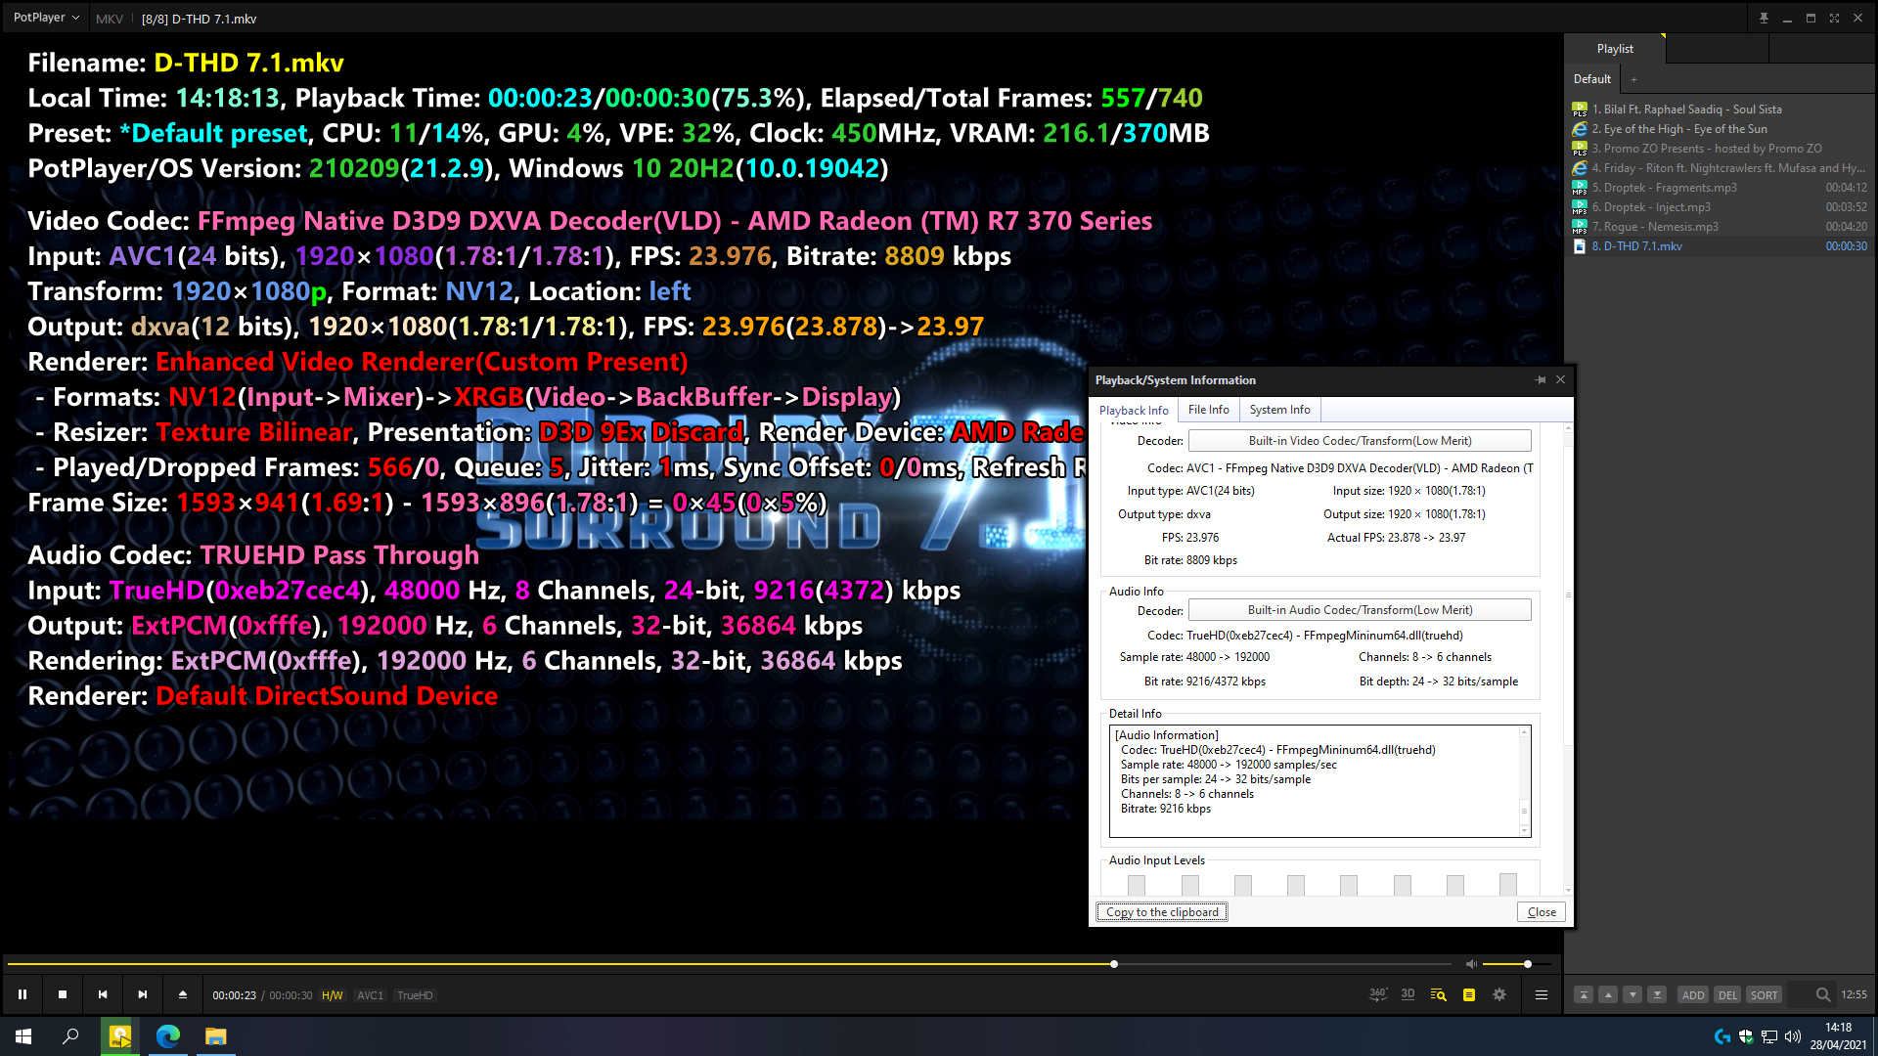
Task: Select the Default playlist tab
Action: click(1592, 79)
